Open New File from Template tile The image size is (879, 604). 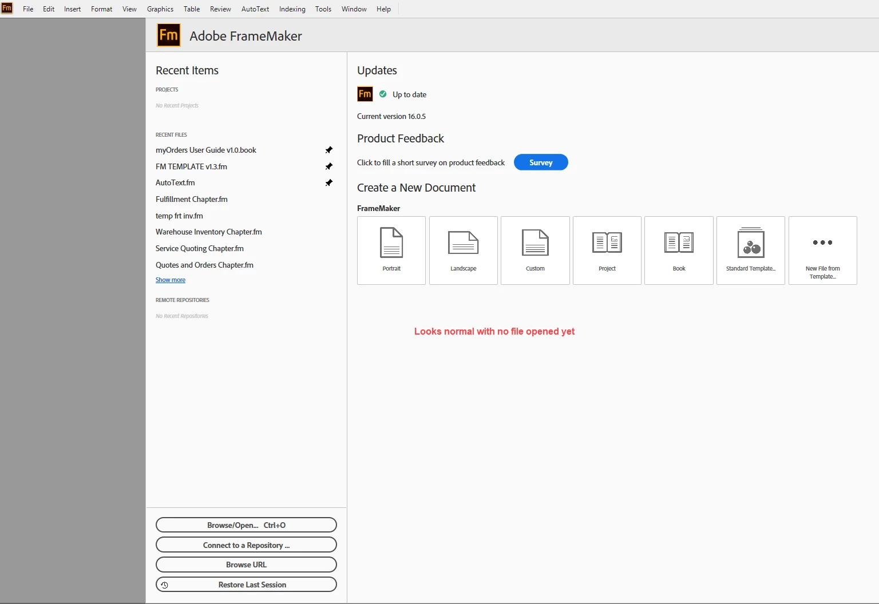click(823, 250)
